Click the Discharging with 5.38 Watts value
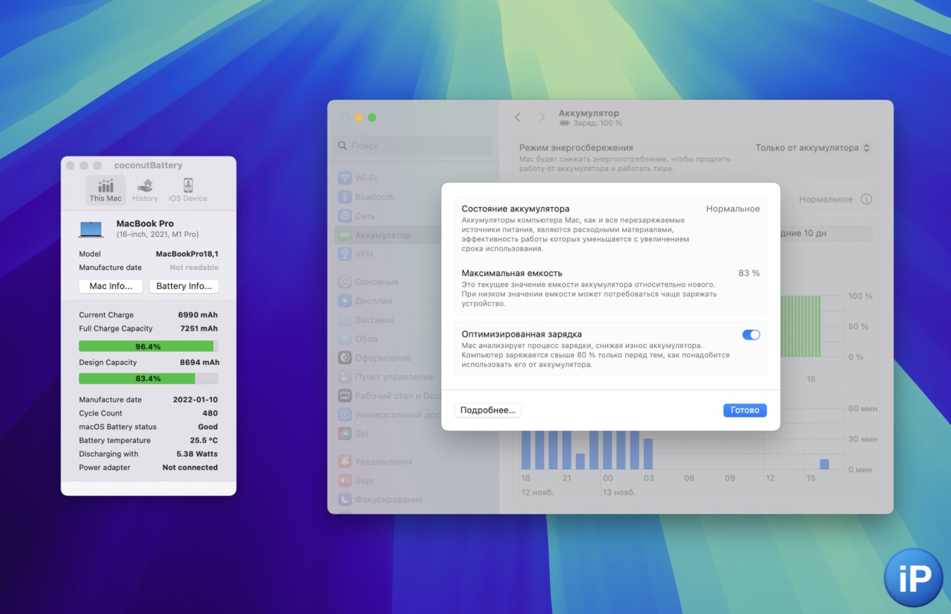The height and width of the screenshot is (614, 951). (197, 454)
